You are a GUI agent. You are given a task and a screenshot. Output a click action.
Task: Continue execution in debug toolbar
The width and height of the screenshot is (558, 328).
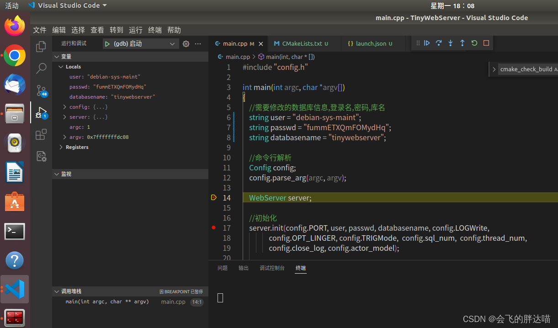tap(427, 43)
